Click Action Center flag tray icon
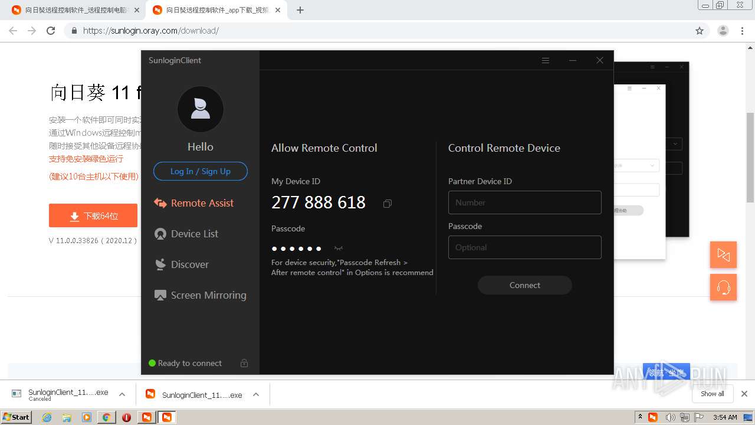Viewport: 755px width, 425px height. point(700,417)
